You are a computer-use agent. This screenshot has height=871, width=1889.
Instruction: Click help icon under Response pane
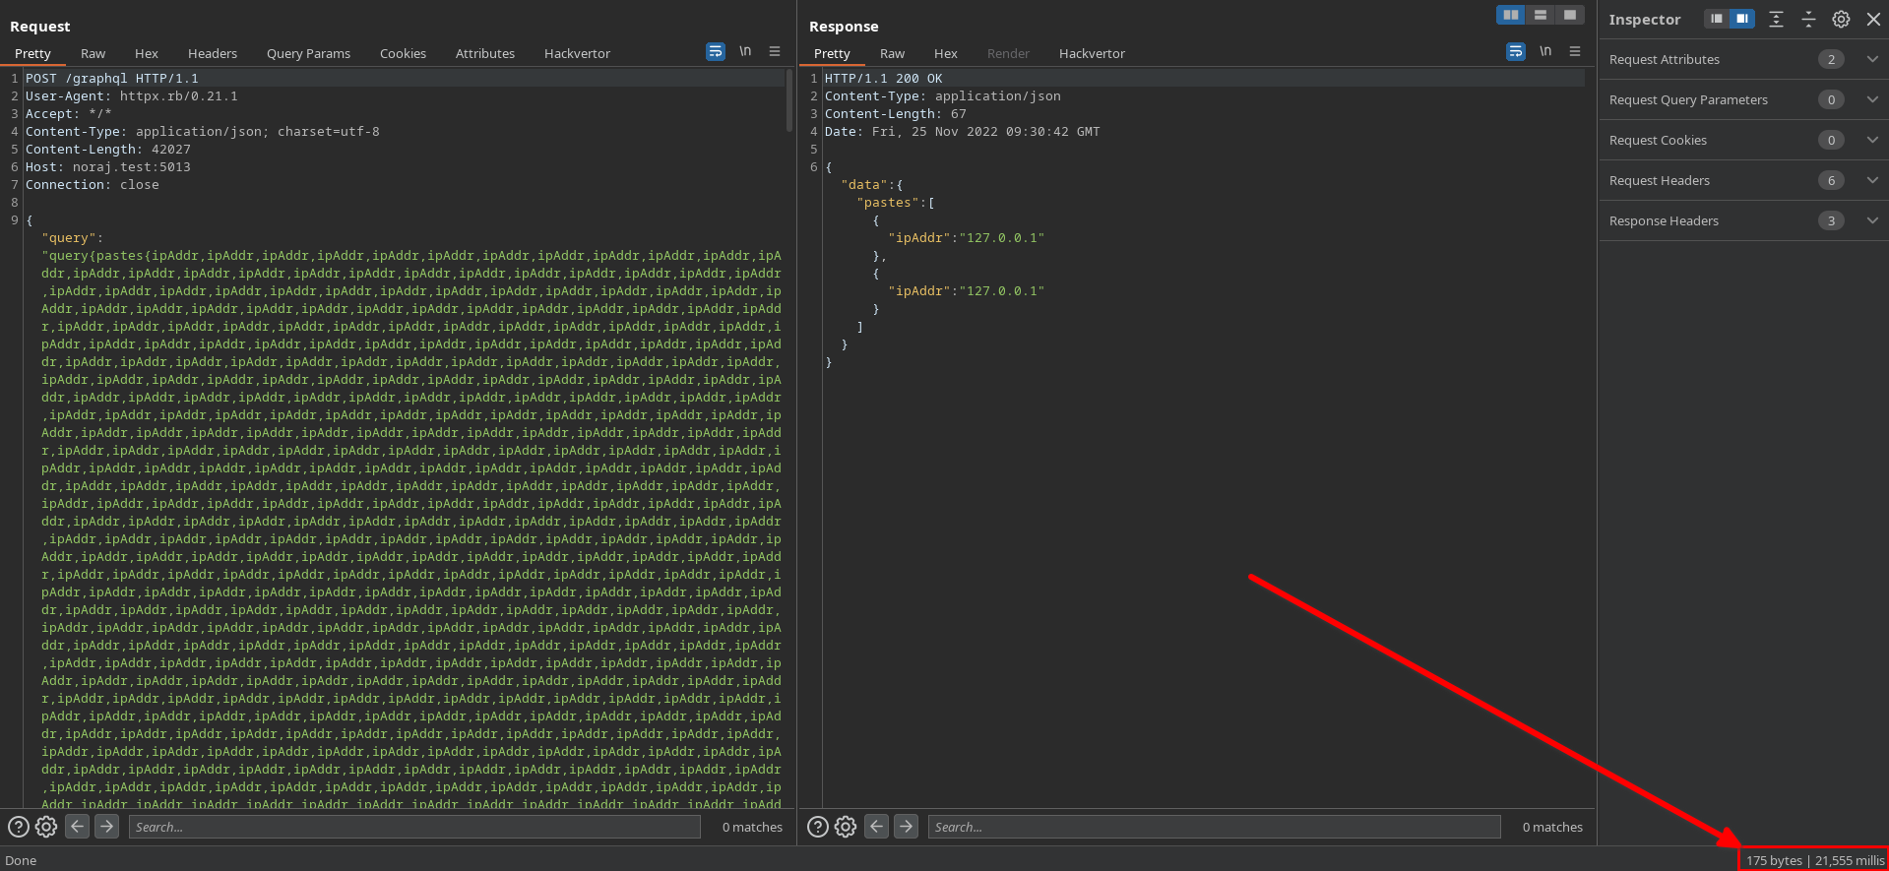[817, 827]
